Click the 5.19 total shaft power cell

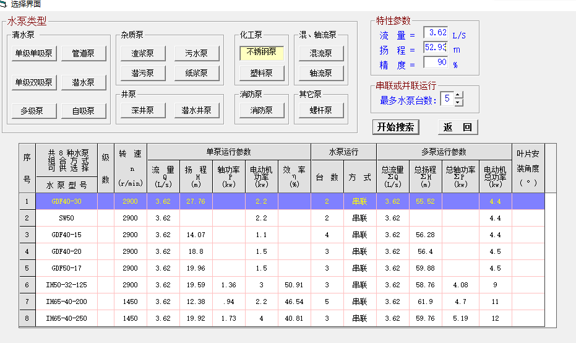pos(461,318)
